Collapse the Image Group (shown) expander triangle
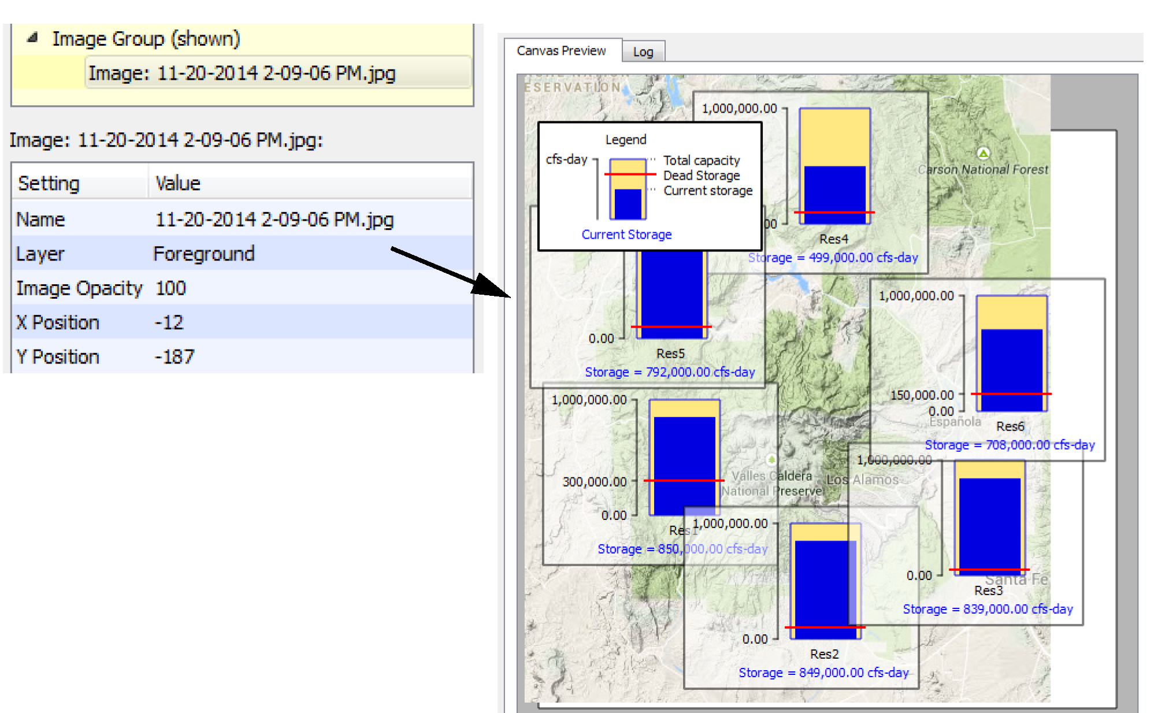 (33, 38)
